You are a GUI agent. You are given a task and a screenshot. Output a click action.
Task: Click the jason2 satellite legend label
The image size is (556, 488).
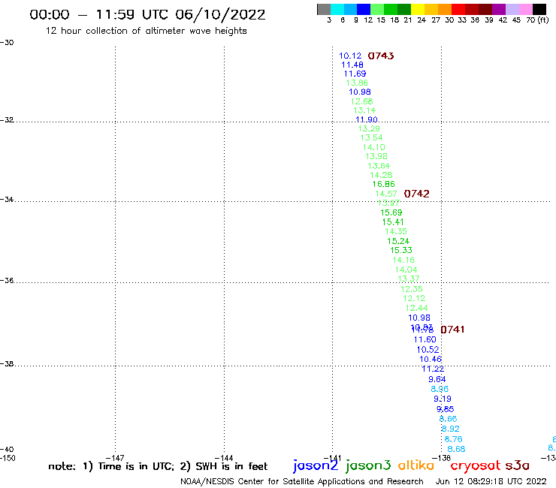(x=316, y=466)
